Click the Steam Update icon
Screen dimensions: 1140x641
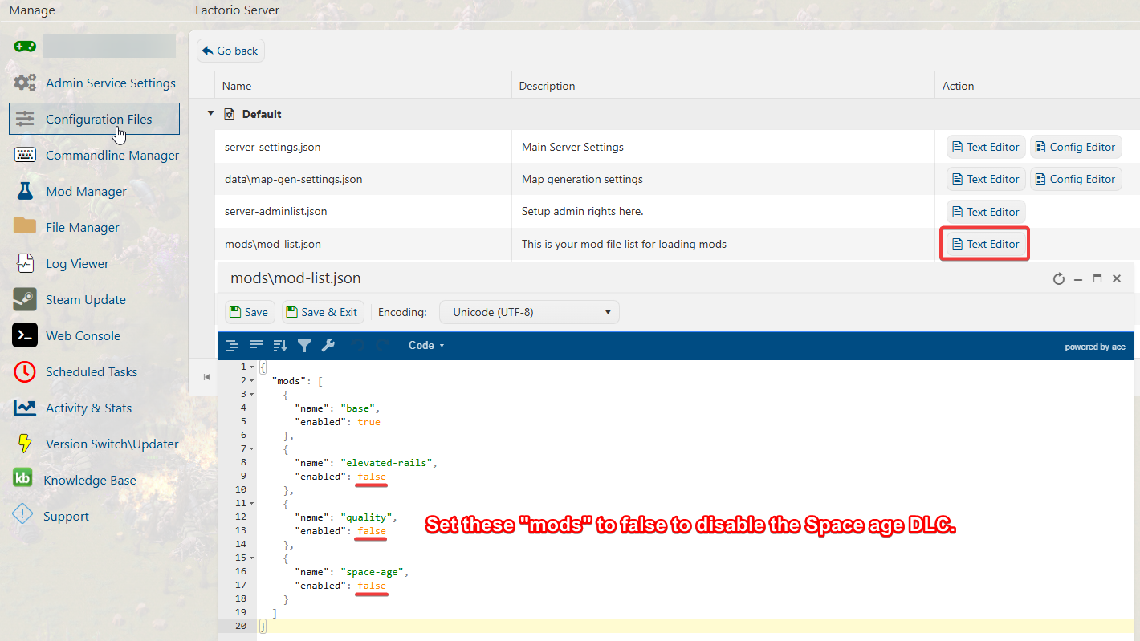click(x=25, y=299)
